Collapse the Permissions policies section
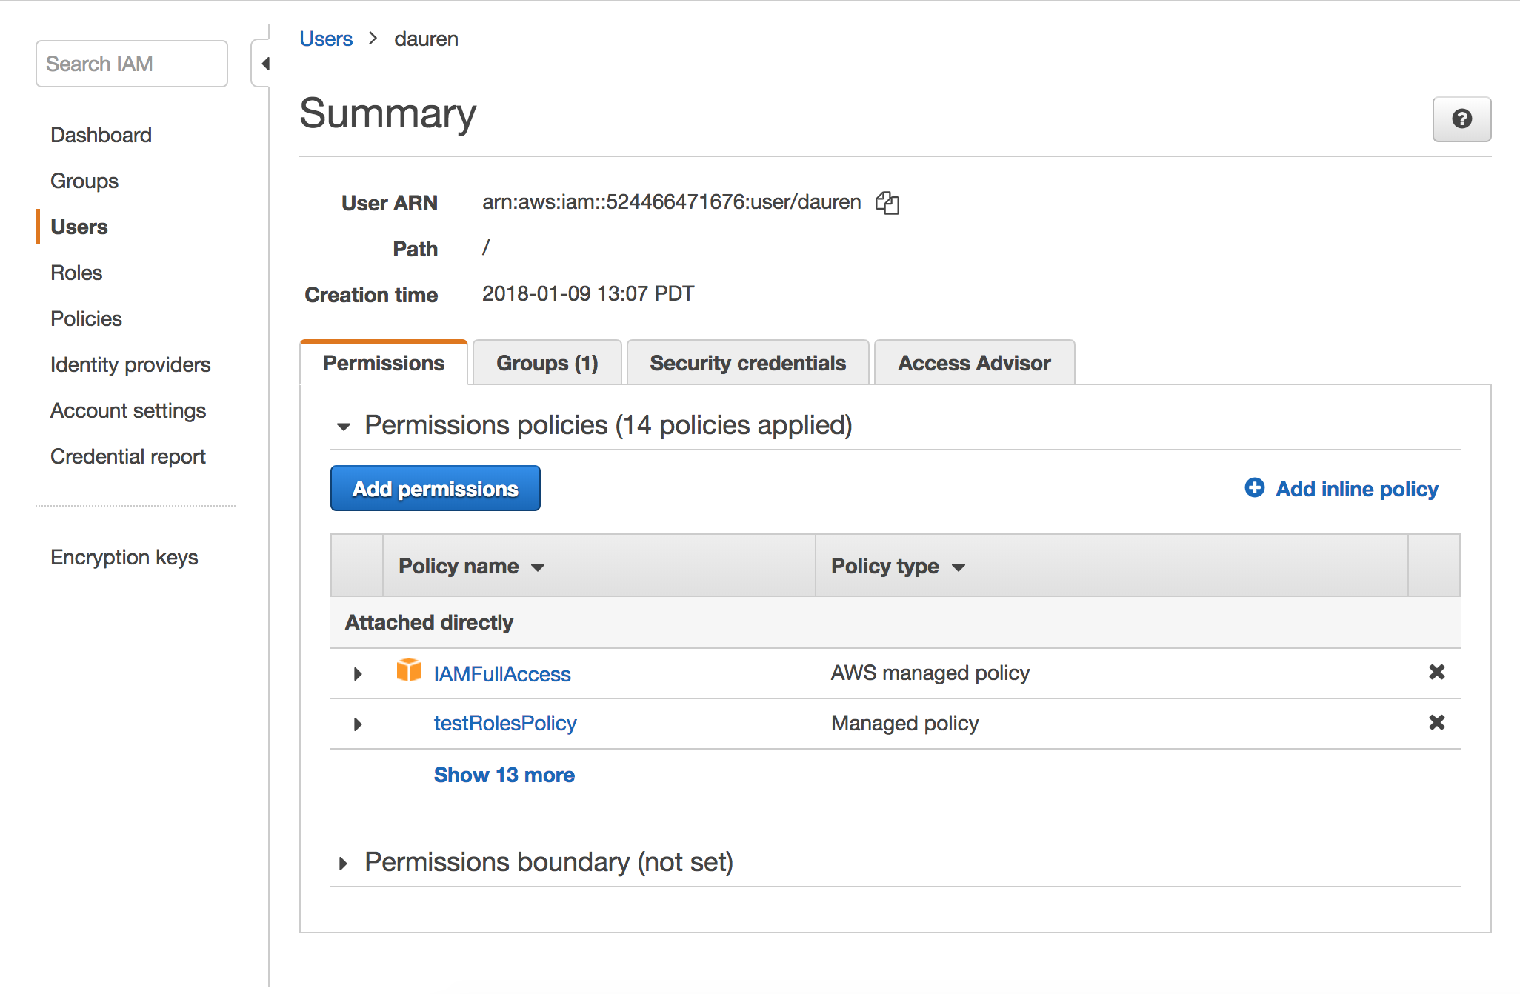This screenshot has width=1520, height=994. [344, 426]
